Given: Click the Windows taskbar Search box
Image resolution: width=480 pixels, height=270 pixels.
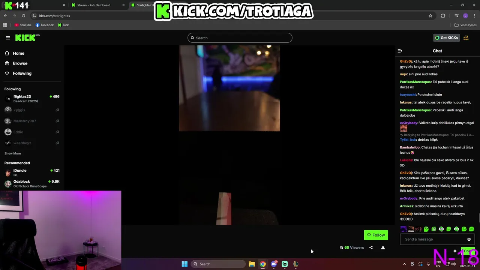Looking at the screenshot, I should [x=218, y=264].
